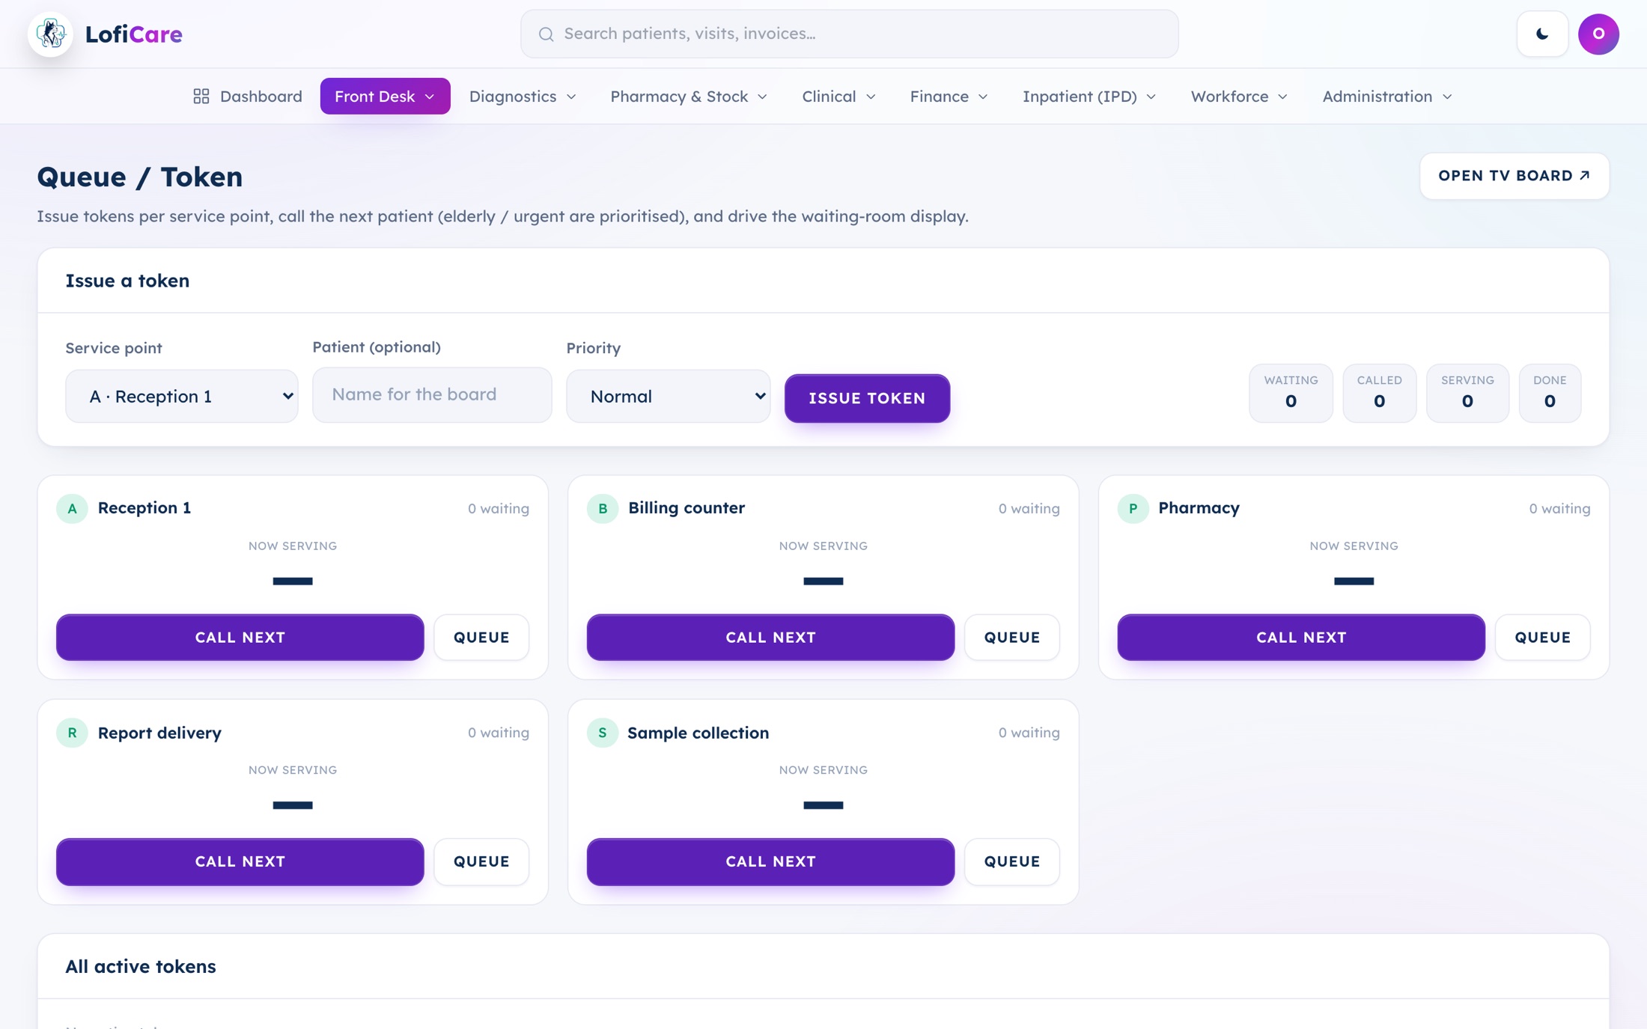Call next patient at Sample collection
Screen dimensions: 1647x1029
point(770,861)
